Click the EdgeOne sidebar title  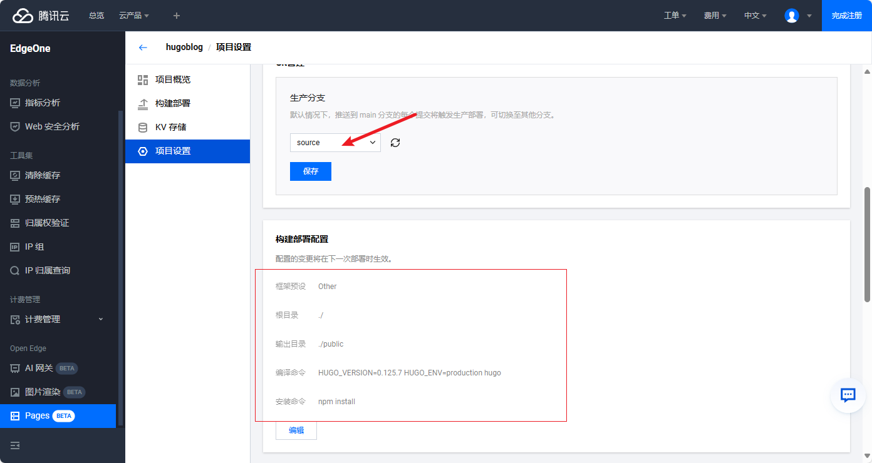30,48
